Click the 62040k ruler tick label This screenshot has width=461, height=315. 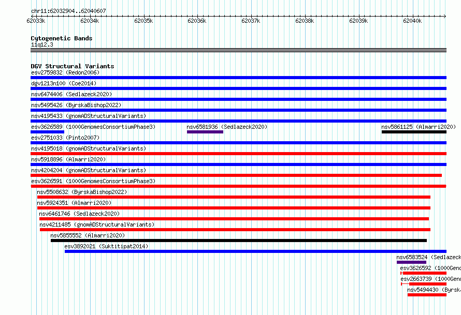click(x=412, y=21)
